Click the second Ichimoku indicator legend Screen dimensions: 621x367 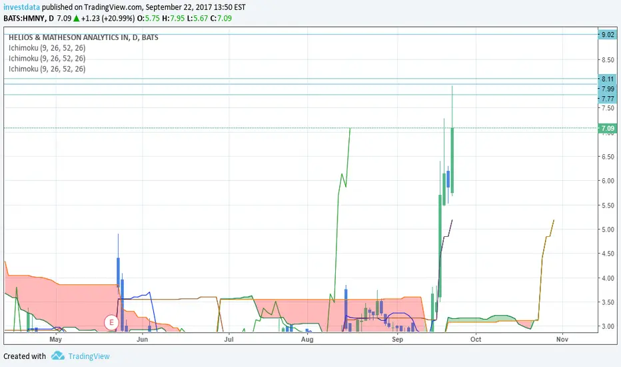click(47, 58)
